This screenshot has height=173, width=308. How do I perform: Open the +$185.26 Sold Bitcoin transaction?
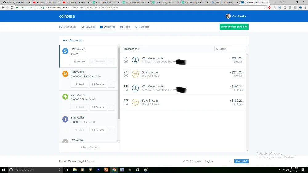[x=183, y=102]
